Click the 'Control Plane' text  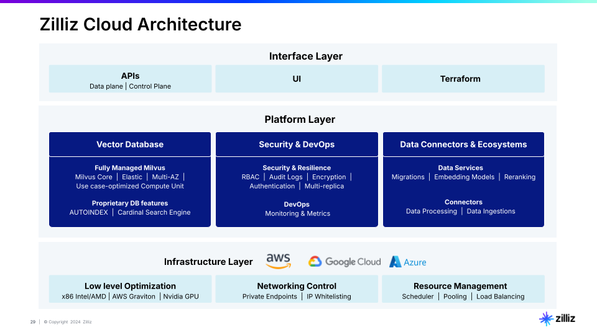(150, 86)
